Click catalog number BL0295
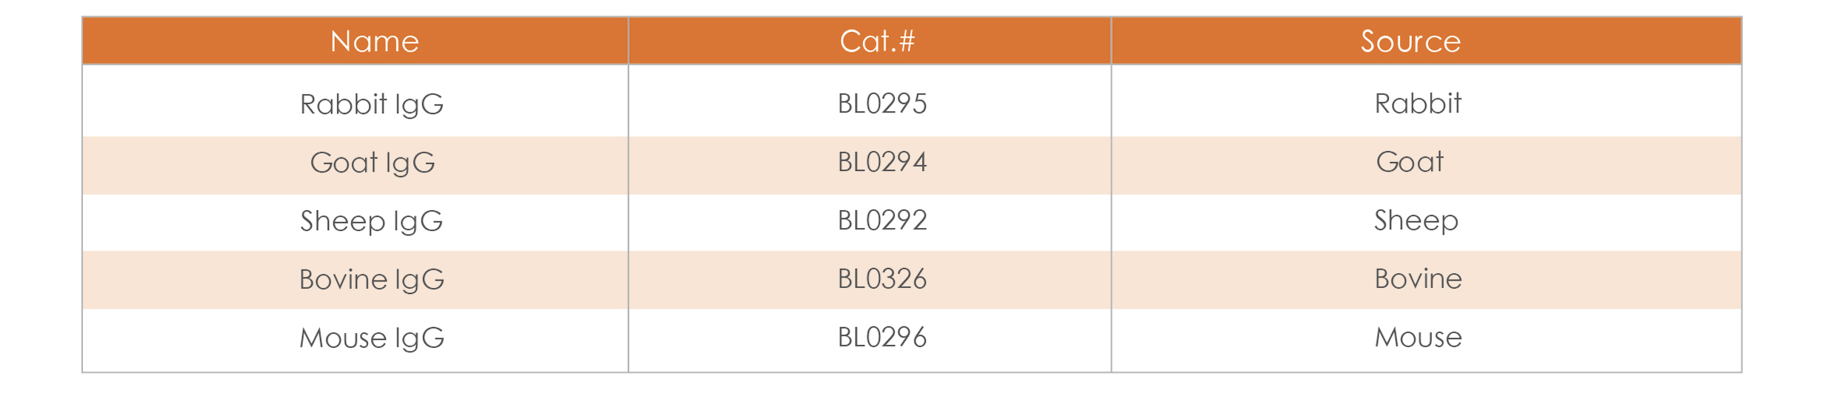1837x402 pixels. (882, 104)
